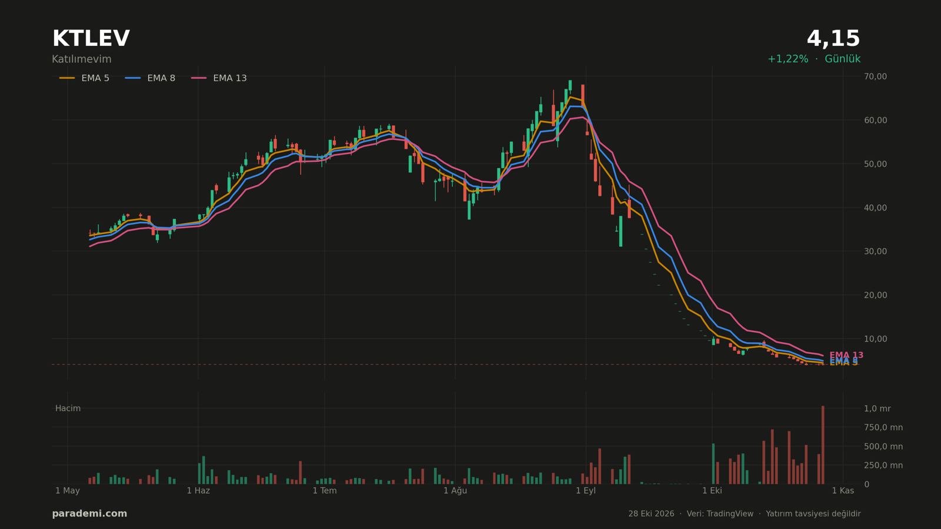Screen dimensions: 941x529
Task: Click the 1 Eyl date label
Action: pyautogui.click(x=586, y=491)
